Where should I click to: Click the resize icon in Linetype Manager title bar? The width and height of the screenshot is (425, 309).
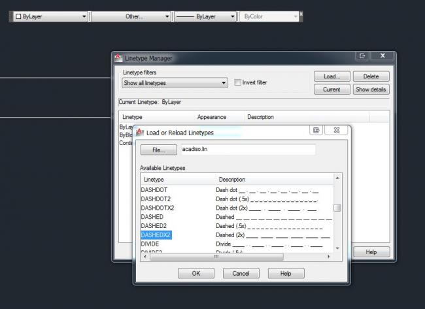[363, 57]
